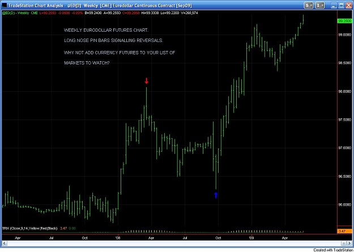Open the I interval-link dropdown button

point(319,5)
